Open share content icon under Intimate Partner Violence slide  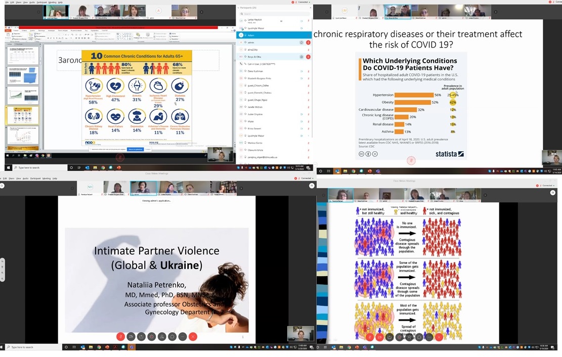coord(141,336)
